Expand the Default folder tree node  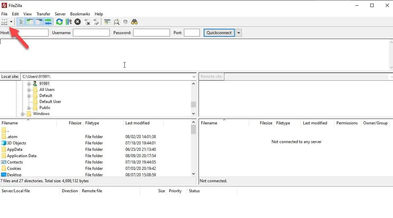click(x=29, y=96)
